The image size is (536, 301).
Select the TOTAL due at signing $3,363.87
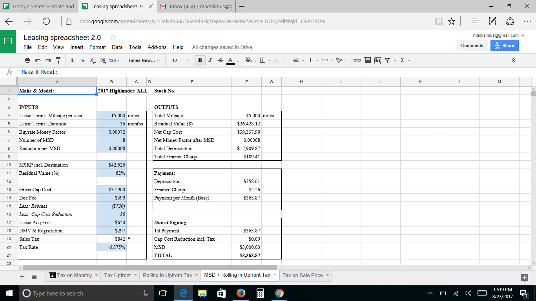246,256
